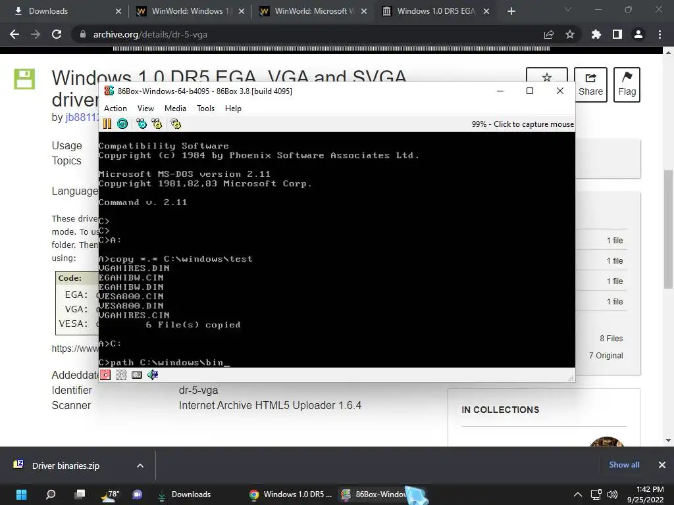Open the Help menu in 86Box

coord(233,108)
